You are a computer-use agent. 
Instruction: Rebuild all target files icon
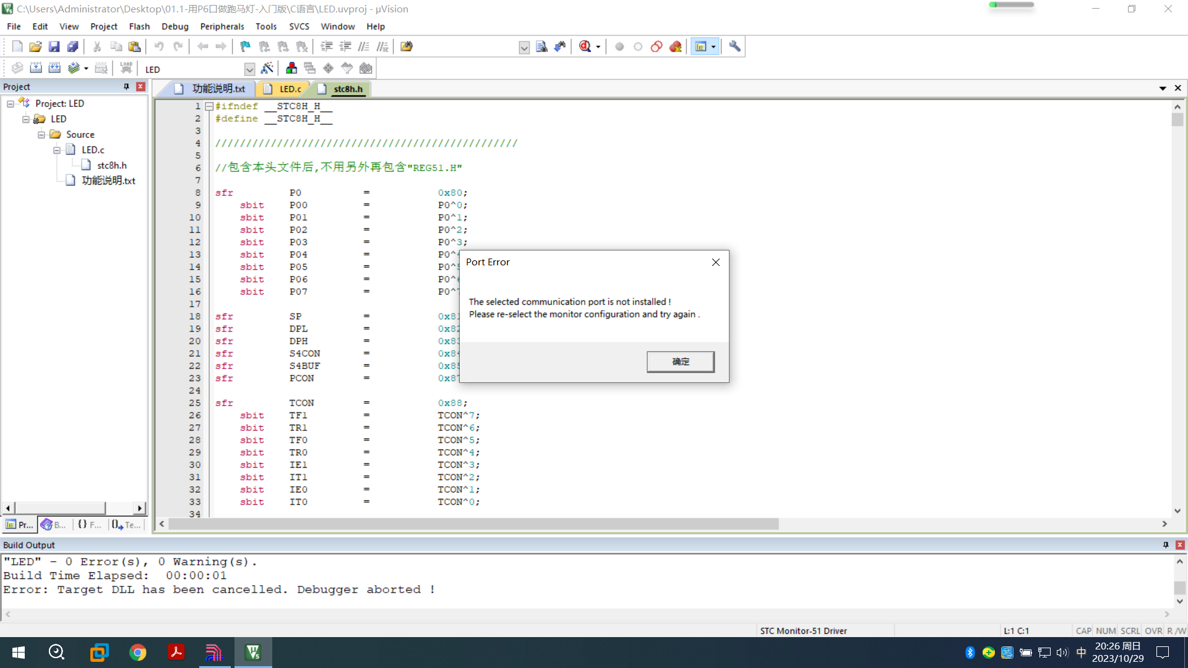pos(54,68)
